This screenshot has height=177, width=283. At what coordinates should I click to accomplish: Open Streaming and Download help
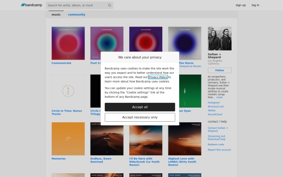(216, 138)
